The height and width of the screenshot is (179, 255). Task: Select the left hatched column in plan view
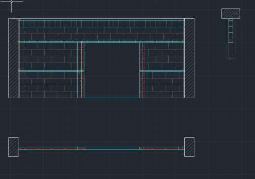tap(13, 147)
